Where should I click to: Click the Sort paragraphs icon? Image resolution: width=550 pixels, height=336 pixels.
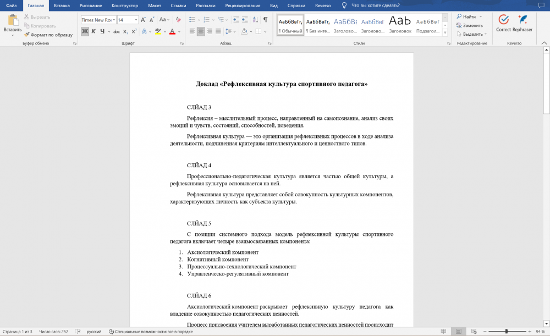pos(255,20)
